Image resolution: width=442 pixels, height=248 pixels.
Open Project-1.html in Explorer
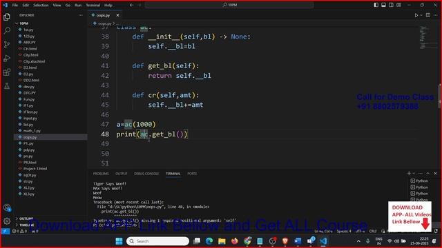[x=35, y=169]
